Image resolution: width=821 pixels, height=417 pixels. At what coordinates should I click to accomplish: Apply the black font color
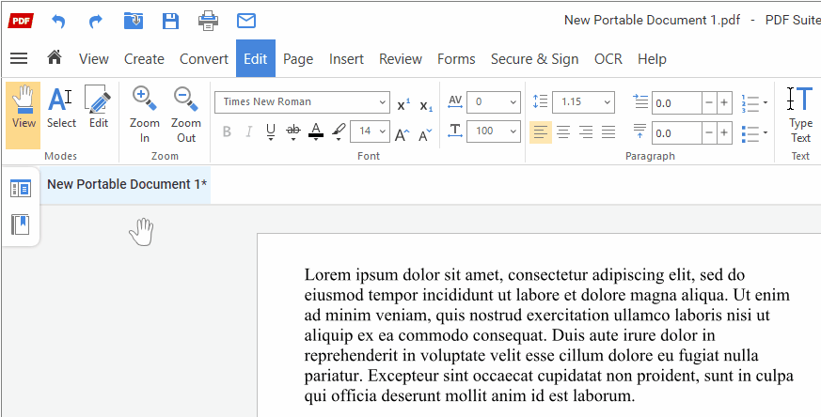point(316,131)
